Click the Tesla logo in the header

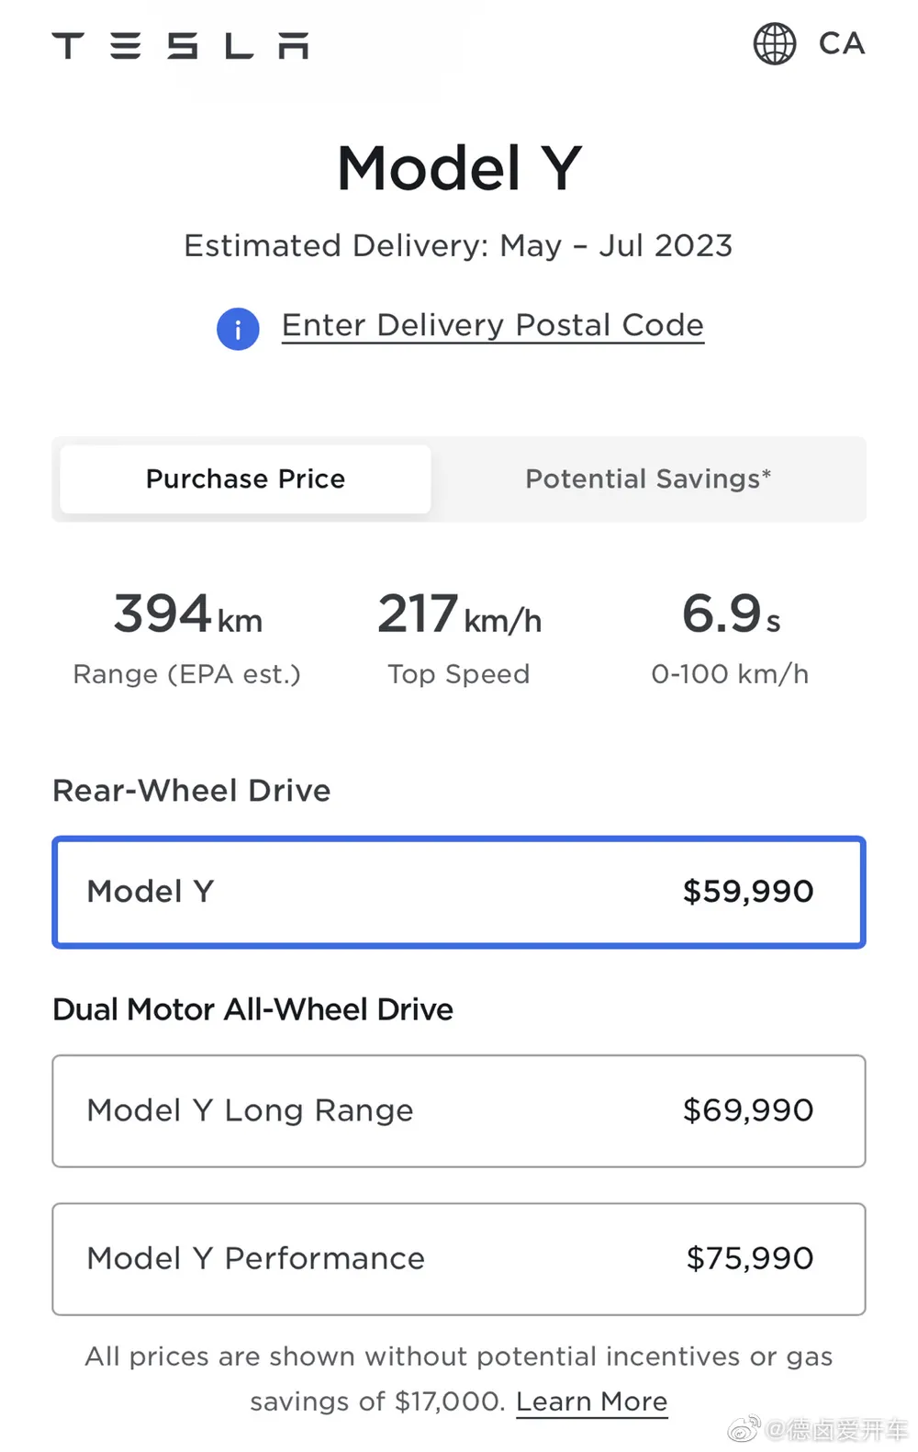(180, 45)
